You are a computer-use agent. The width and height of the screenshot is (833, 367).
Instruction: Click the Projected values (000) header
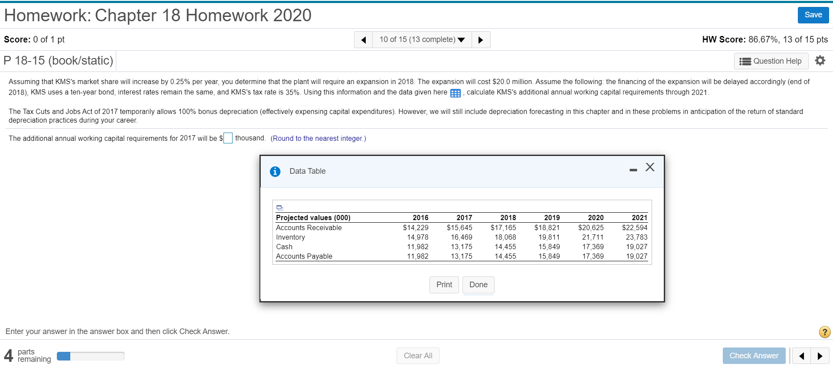click(313, 218)
